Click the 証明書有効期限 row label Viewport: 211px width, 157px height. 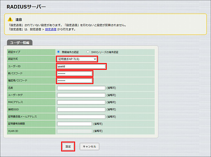click(16, 124)
